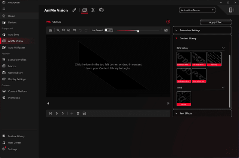Select AniMe Vision in the sidebar
239x158 pixels.
(x=19, y=41)
